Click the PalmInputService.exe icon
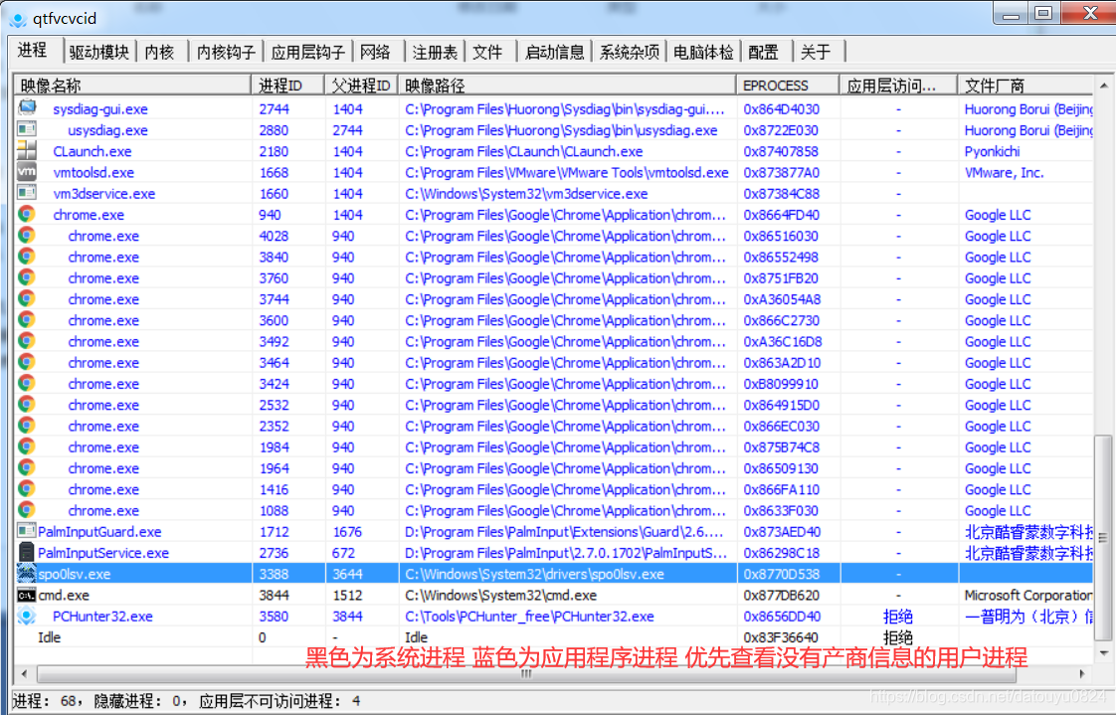The image size is (1116, 715). point(27,552)
